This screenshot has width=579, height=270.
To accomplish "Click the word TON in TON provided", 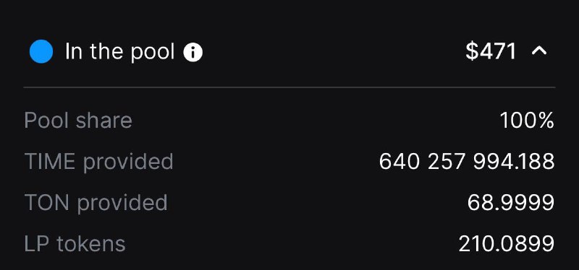I will [47, 203].
